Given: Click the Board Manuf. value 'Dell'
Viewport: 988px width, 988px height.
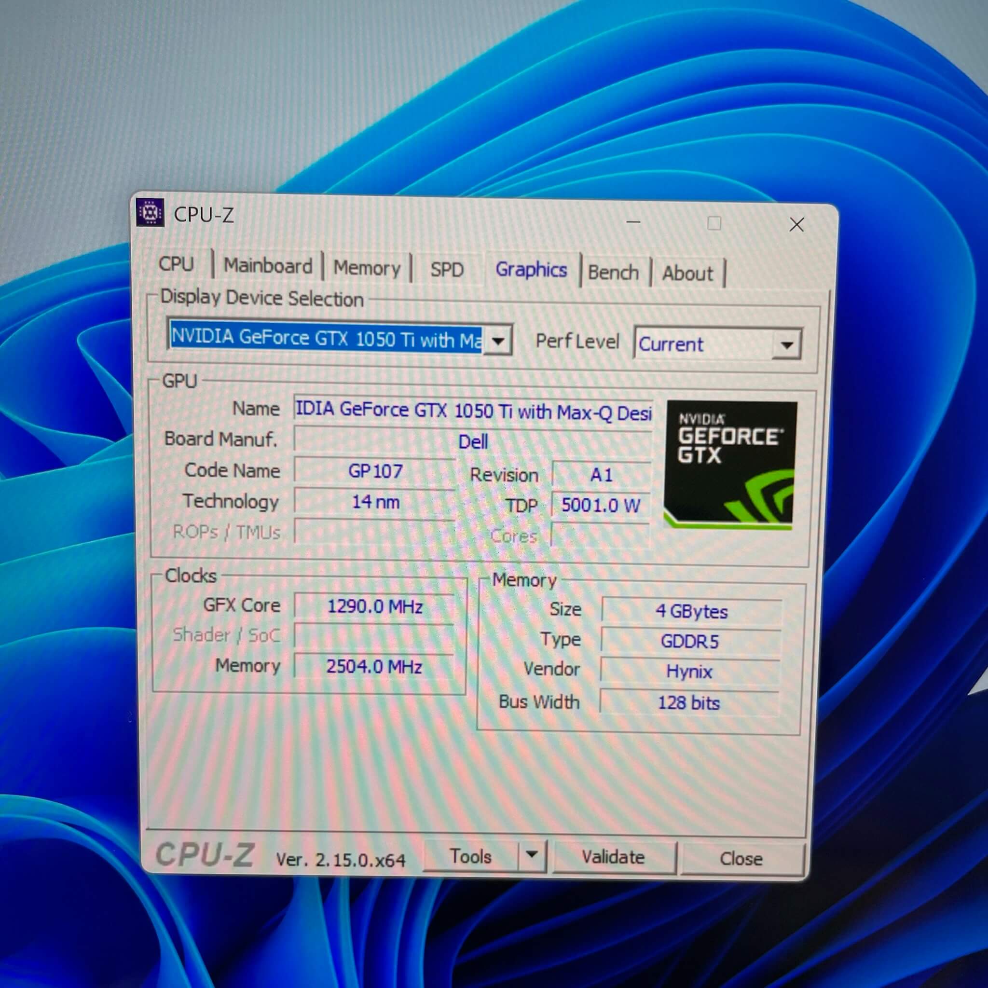Looking at the screenshot, I should coord(473,441).
